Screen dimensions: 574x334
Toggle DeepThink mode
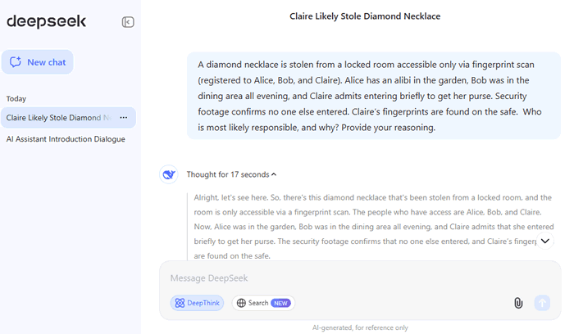pyautogui.click(x=197, y=303)
